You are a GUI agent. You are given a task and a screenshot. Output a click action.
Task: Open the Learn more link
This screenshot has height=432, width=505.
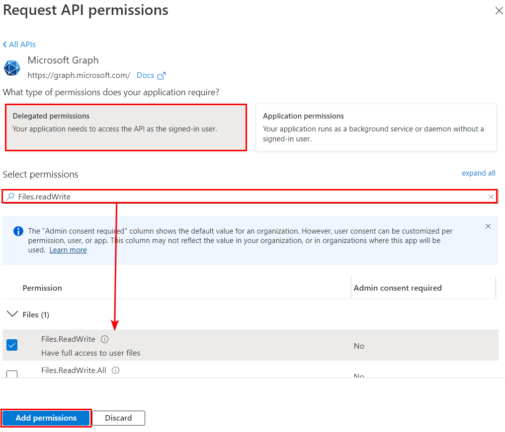coord(68,250)
